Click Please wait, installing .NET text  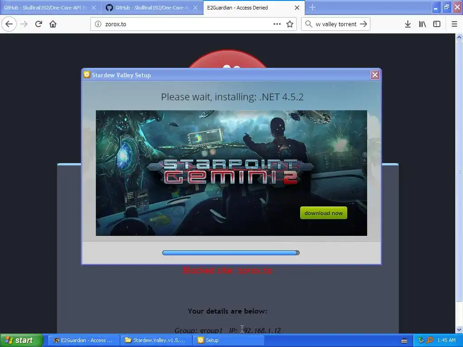click(x=232, y=97)
